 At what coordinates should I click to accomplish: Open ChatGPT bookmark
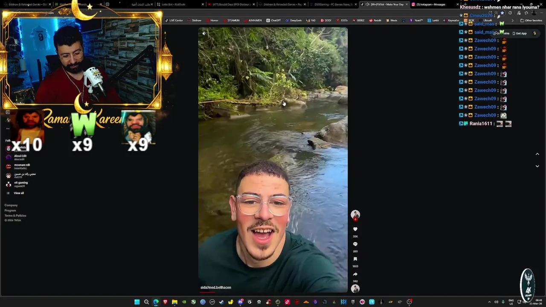[273, 20]
